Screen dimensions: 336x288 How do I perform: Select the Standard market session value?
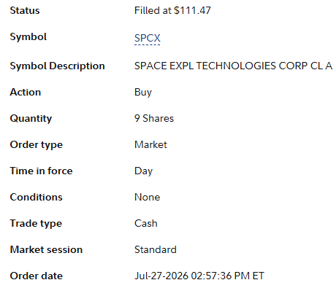pyautogui.click(x=156, y=249)
